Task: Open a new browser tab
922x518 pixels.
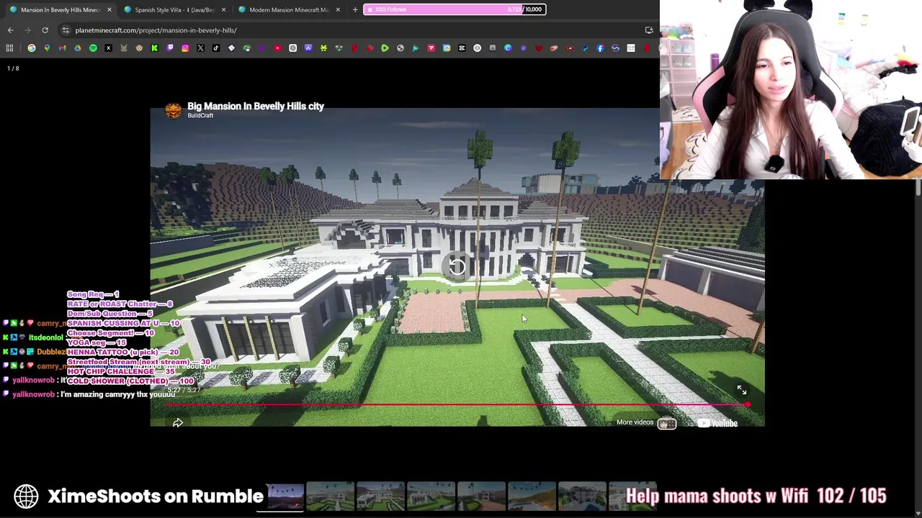Action: [x=355, y=9]
